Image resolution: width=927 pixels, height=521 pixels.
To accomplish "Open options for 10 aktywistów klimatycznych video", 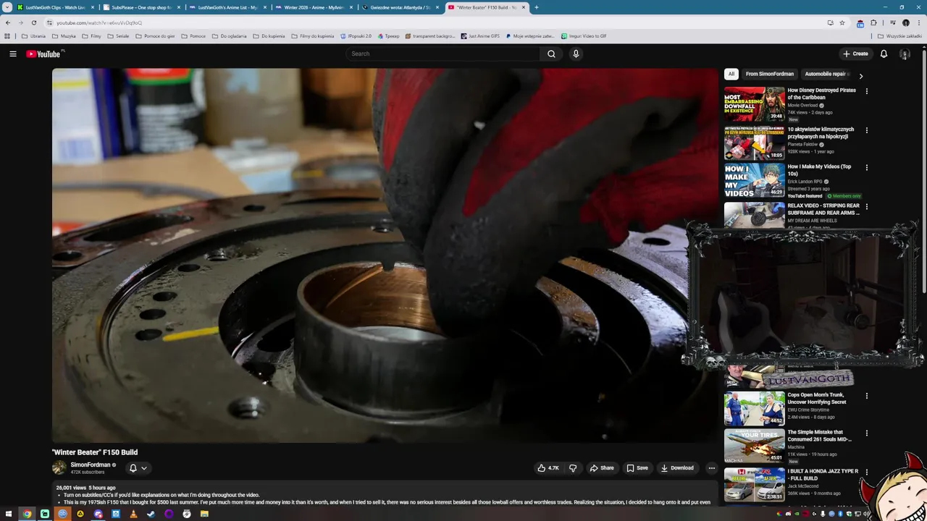I will (x=867, y=130).
